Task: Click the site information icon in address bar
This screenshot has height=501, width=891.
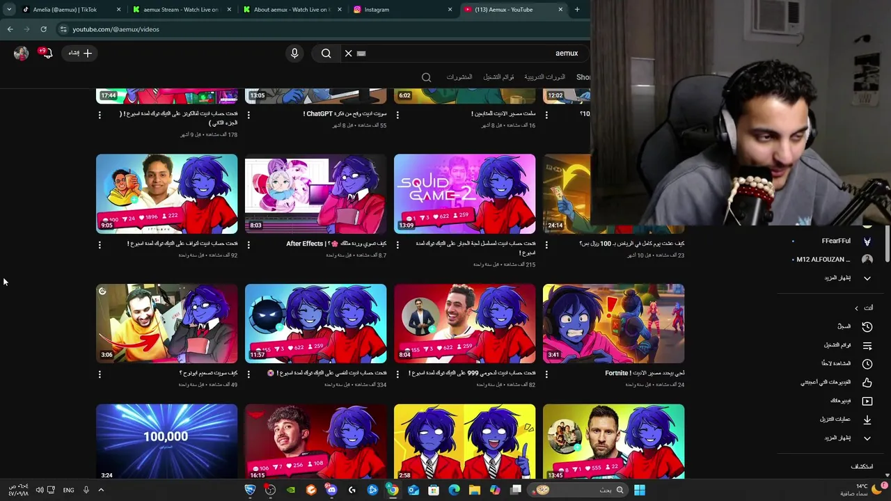Action: (x=63, y=29)
